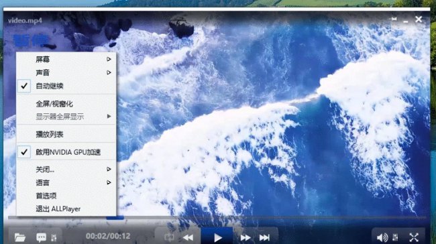
Task: Pin the player window on top
Action: [x=394, y=19]
